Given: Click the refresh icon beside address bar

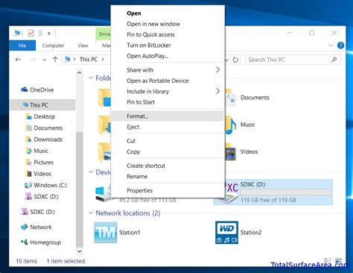Looking at the screenshot, I should click(235, 60).
